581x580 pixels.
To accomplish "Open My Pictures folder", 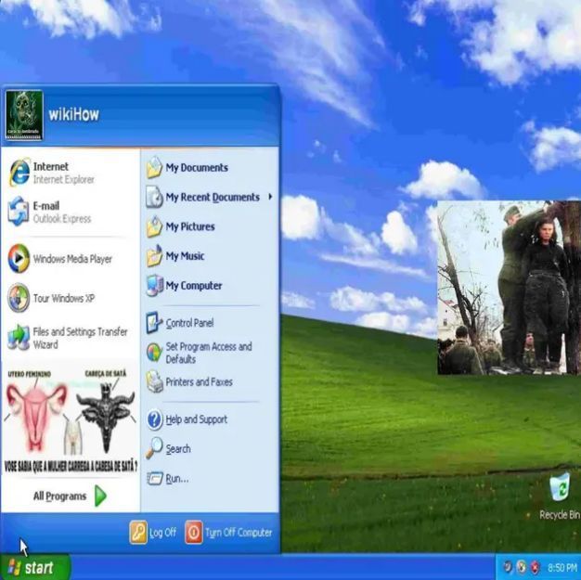I will (188, 226).
